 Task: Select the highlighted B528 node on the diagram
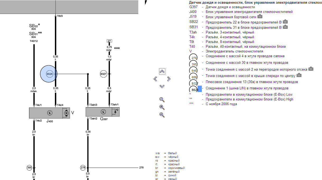pos(49,74)
